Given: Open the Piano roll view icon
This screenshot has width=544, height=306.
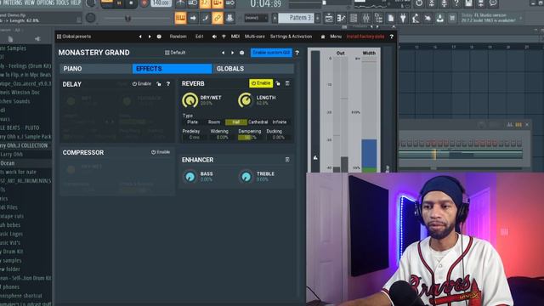Looking at the screenshot, I should click(342, 18).
